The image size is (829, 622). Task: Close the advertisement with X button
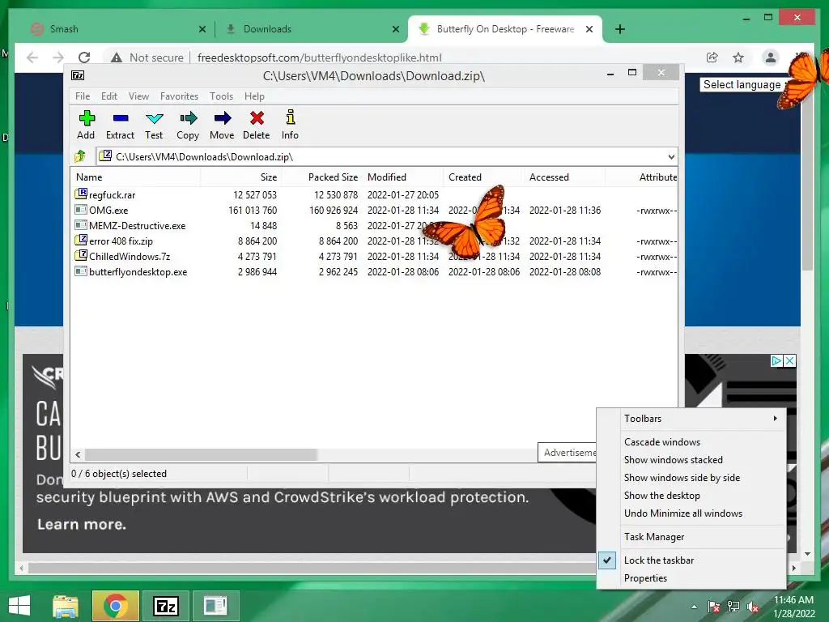tap(789, 360)
